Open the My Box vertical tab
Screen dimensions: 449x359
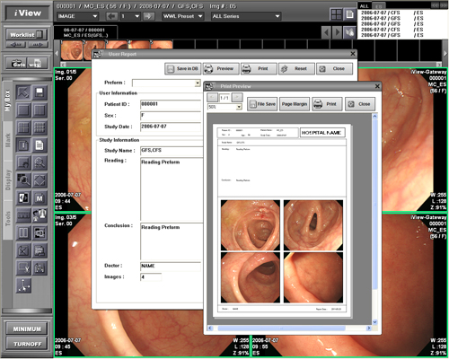7,101
